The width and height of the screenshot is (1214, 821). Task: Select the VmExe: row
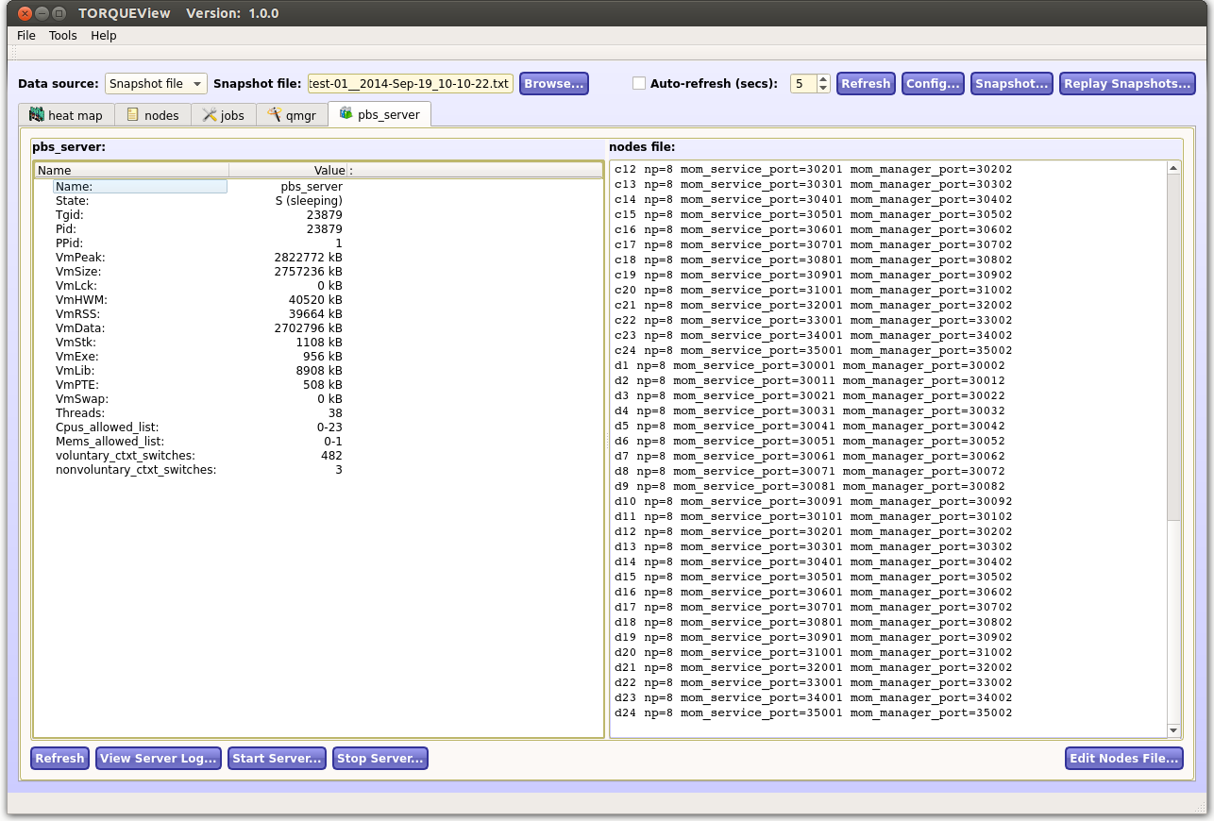click(x=319, y=357)
